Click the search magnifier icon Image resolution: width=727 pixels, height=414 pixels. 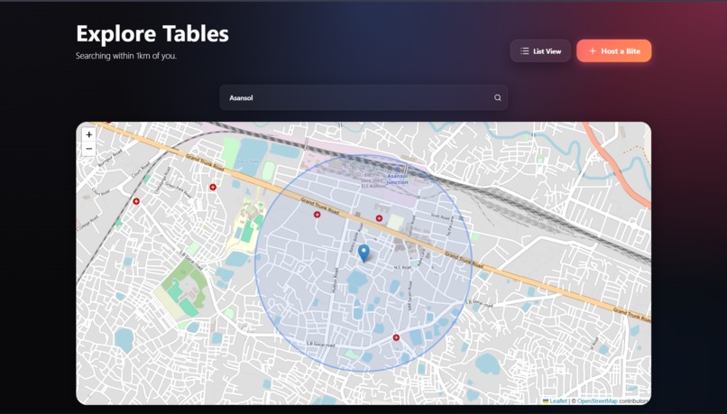[498, 97]
